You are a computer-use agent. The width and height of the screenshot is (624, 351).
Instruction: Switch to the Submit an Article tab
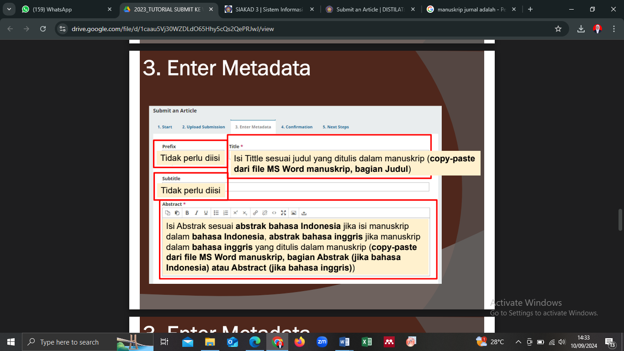pyautogui.click(x=370, y=9)
